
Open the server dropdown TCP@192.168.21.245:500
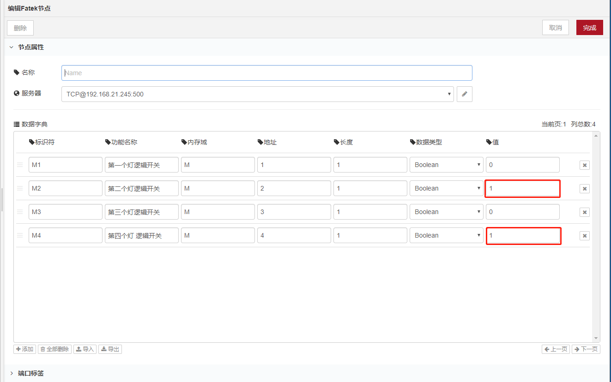(x=257, y=94)
